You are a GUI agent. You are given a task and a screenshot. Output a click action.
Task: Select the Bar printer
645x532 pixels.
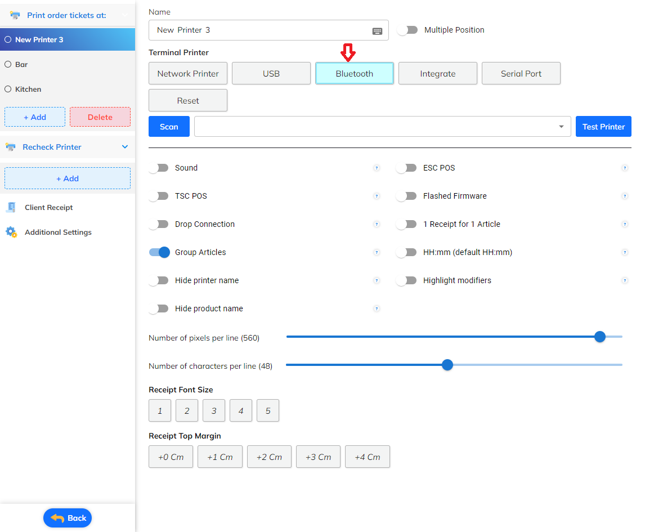click(68, 65)
